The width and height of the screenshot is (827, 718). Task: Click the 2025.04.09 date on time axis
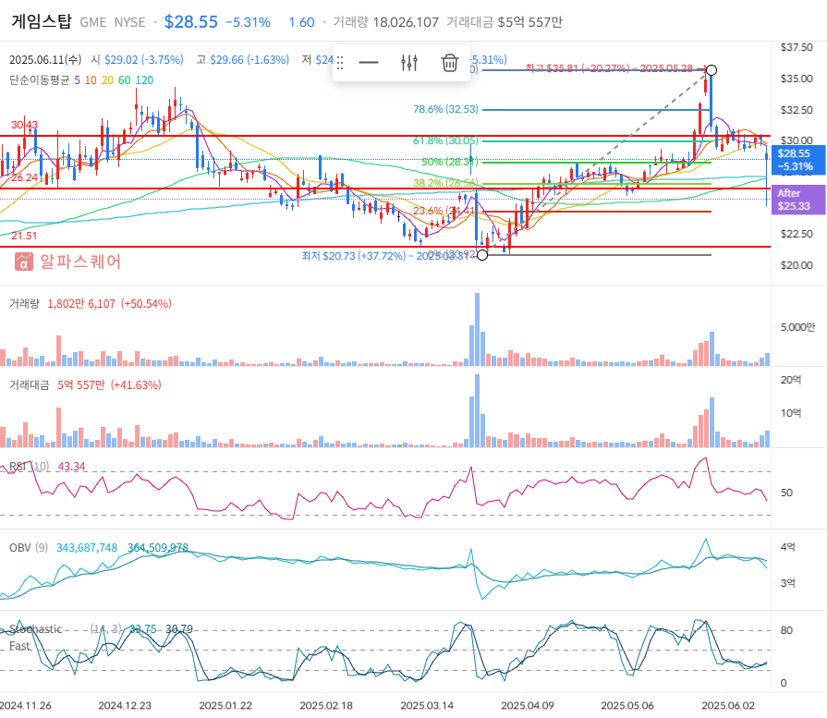click(x=528, y=705)
